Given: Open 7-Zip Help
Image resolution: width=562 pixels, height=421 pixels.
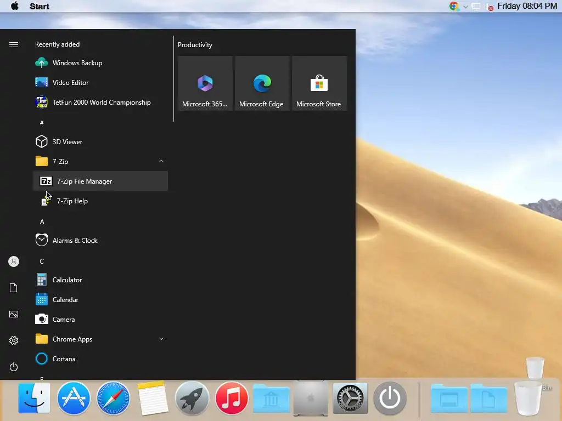Looking at the screenshot, I should (100, 201).
